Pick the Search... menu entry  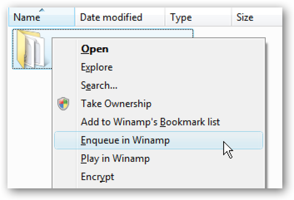[158, 86]
